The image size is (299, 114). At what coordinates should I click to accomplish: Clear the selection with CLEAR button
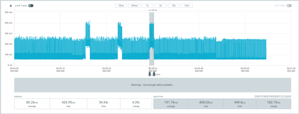(288, 97)
